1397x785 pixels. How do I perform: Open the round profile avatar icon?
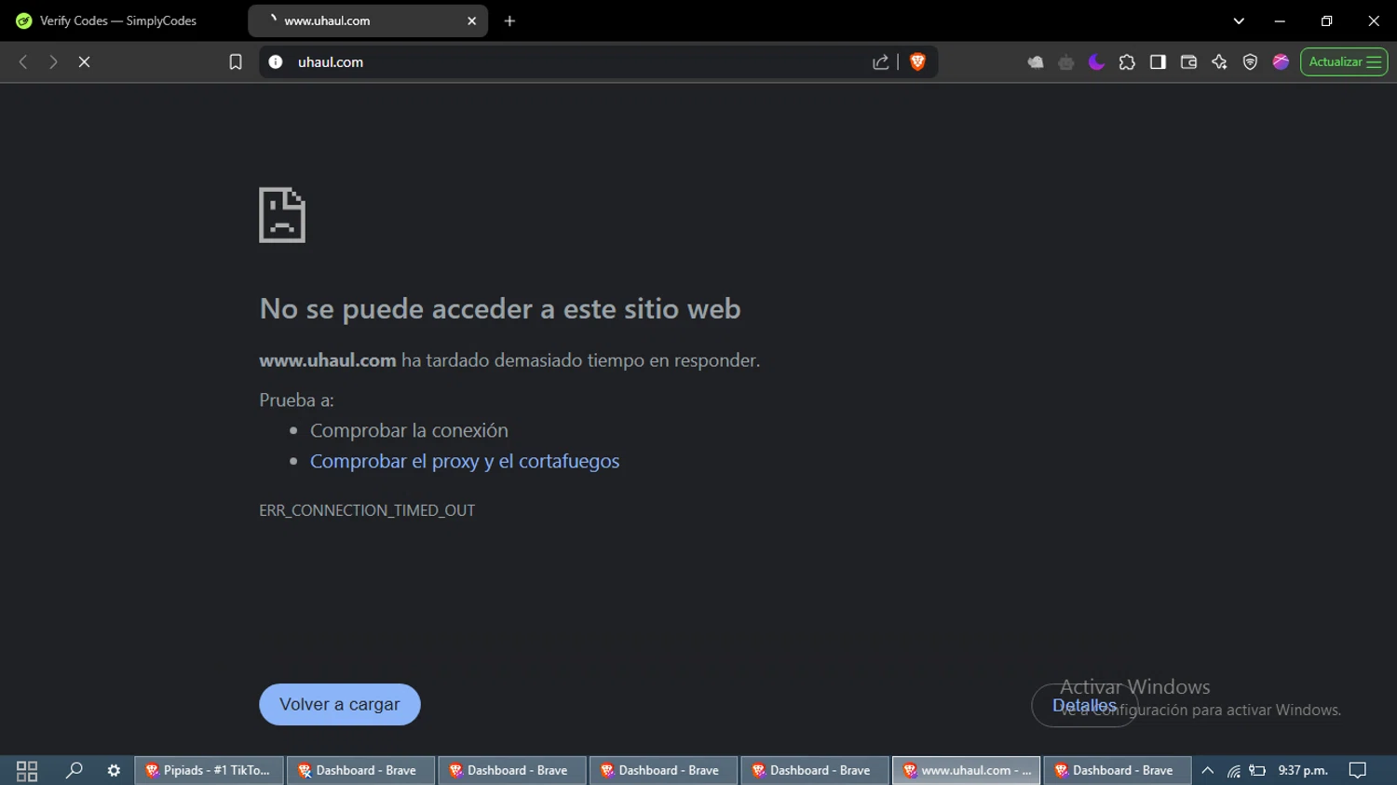point(1281,61)
